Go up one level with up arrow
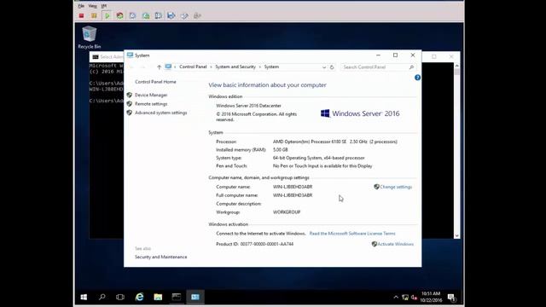This screenshot has height=307, width=546. (x=160, y=67)
